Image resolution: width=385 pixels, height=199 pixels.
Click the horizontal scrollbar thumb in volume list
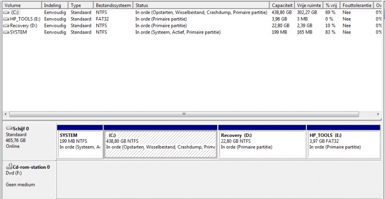click(x=184, y=114)
